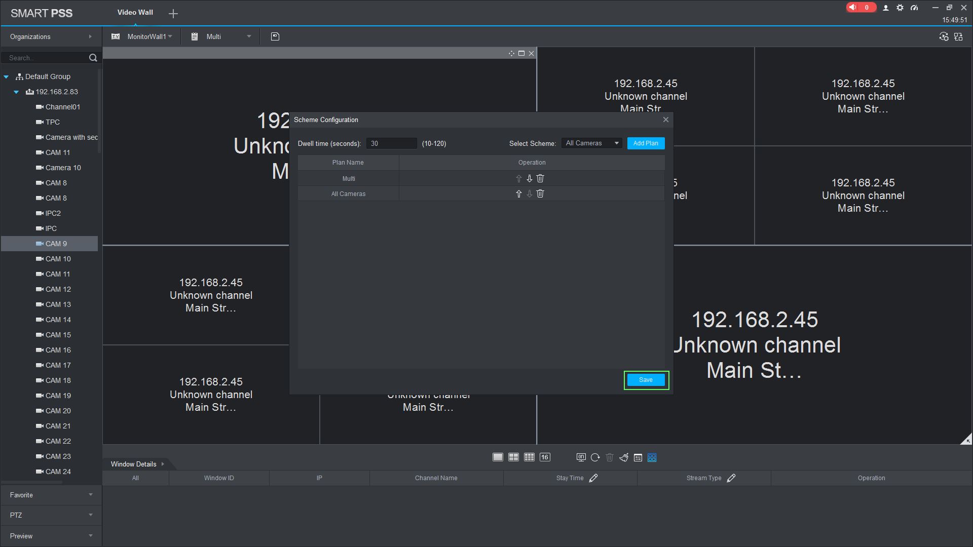This screenshot has height=547, width=973.
Task: Click the Dwell time input field
Action: click(x=391, y=143)
